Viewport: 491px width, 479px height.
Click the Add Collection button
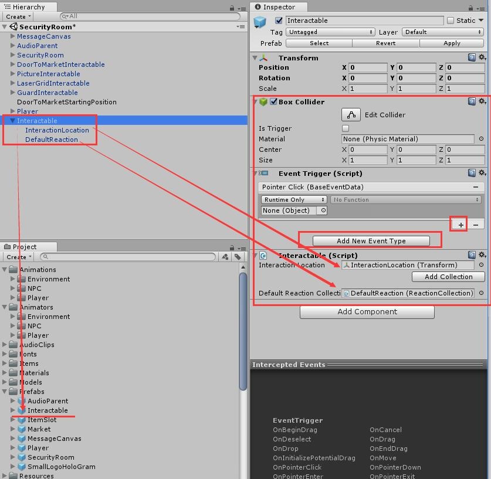(x=448, y=277)
